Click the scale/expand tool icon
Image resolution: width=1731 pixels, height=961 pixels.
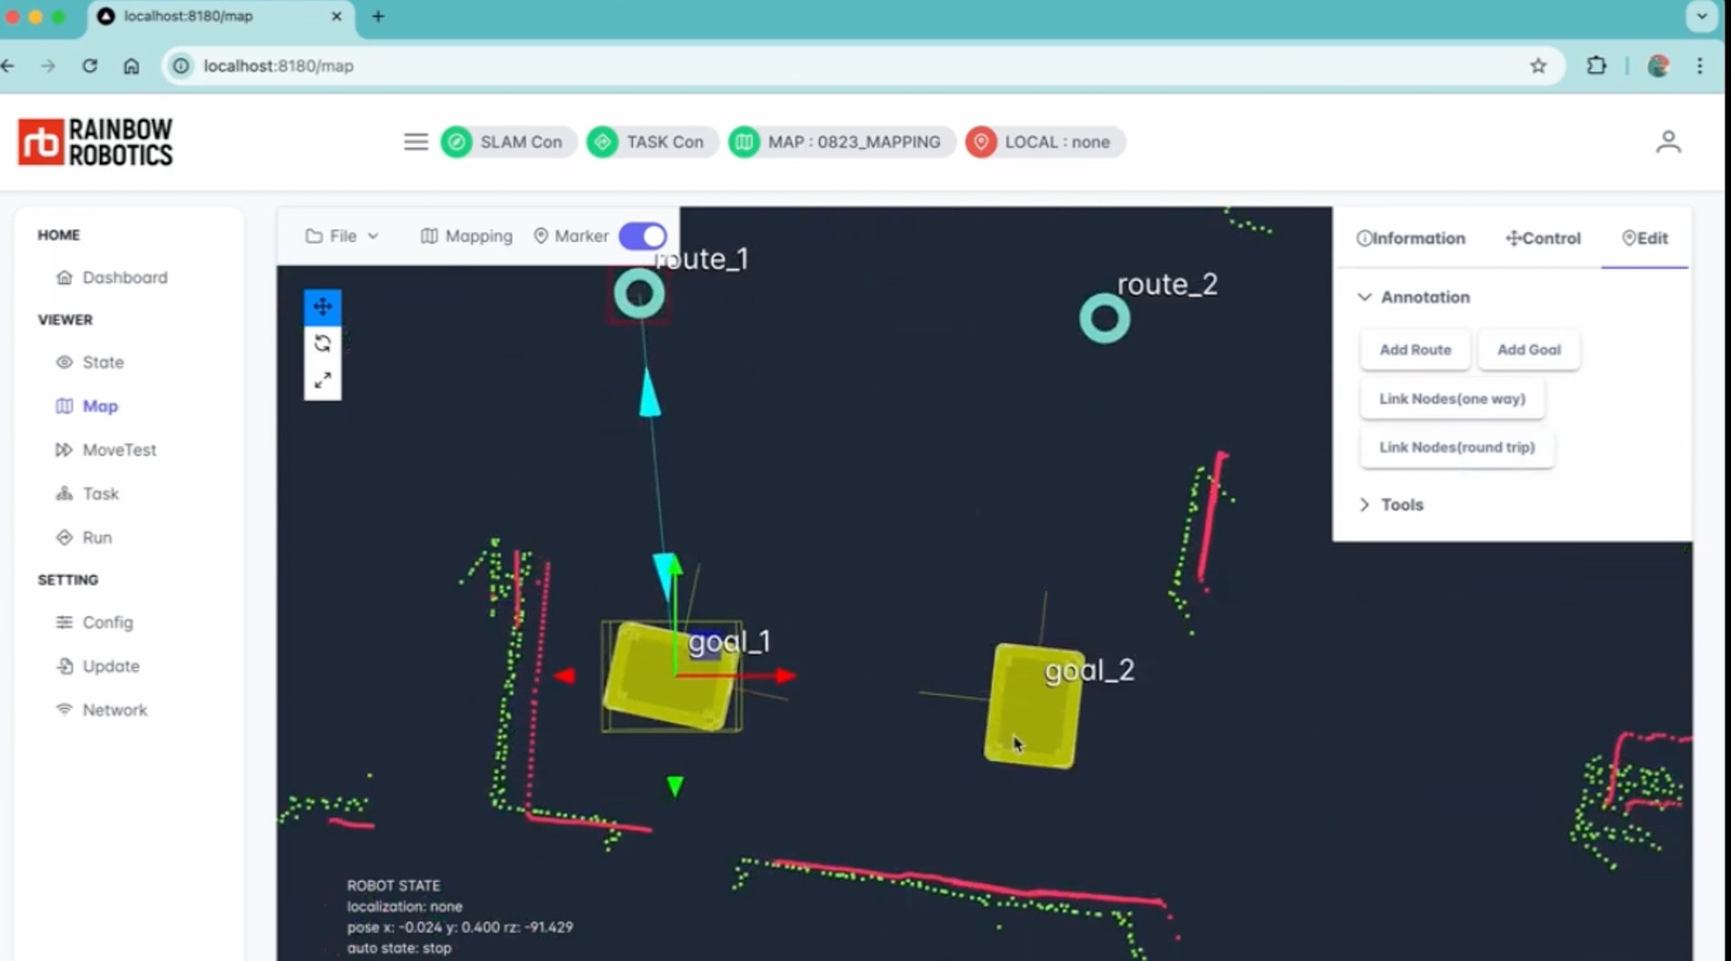point(322,380)
